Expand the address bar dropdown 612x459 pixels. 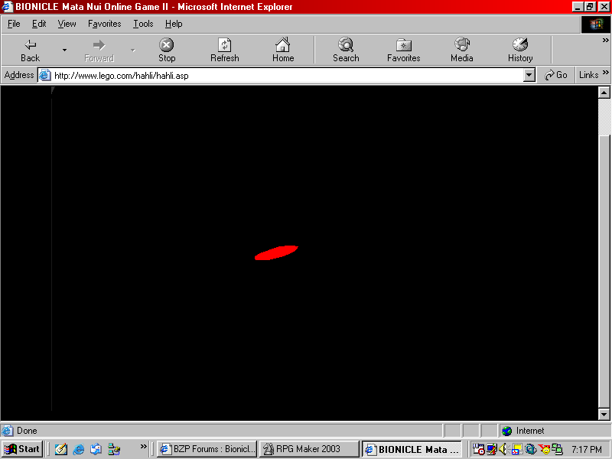529,74
